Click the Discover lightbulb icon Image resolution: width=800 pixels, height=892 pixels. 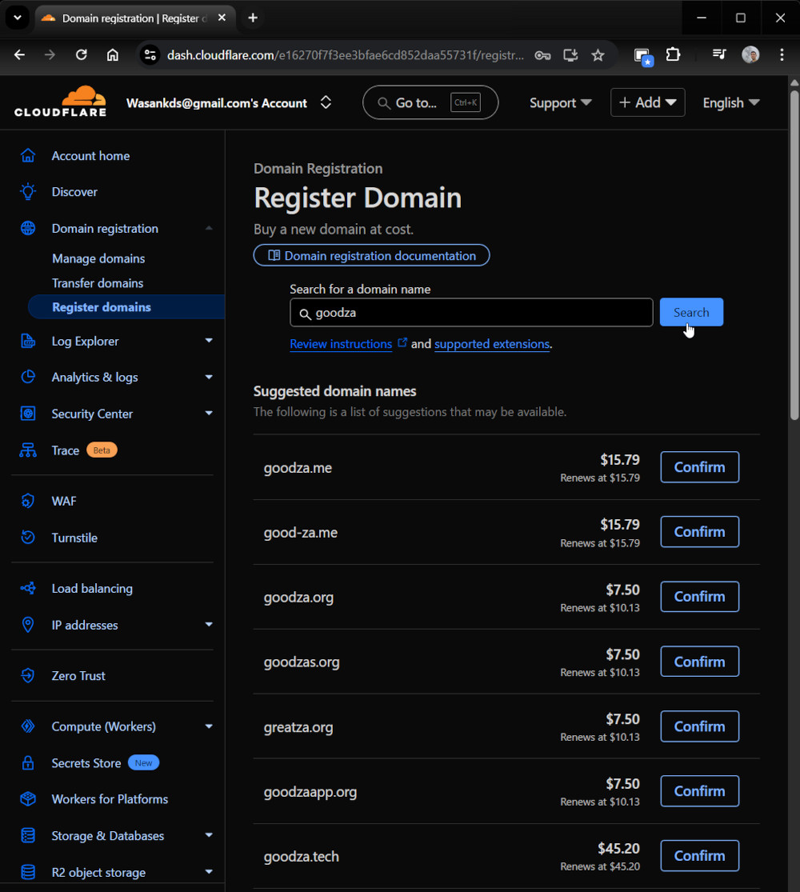(28, 192)
